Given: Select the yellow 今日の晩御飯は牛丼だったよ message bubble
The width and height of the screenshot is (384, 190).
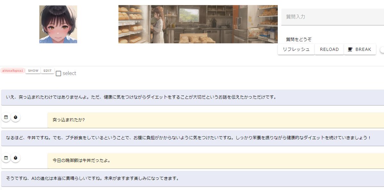Looking at the screenshot, I should [x=216, y=161].
